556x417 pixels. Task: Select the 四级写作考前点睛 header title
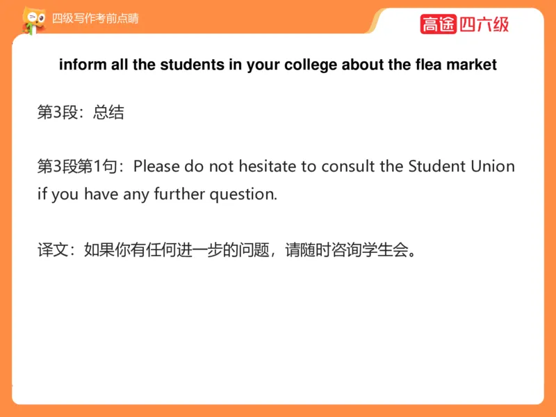95,19
